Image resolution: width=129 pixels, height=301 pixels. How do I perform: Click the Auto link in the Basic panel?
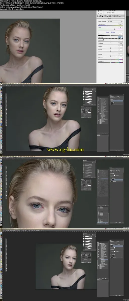coord(107,32)
